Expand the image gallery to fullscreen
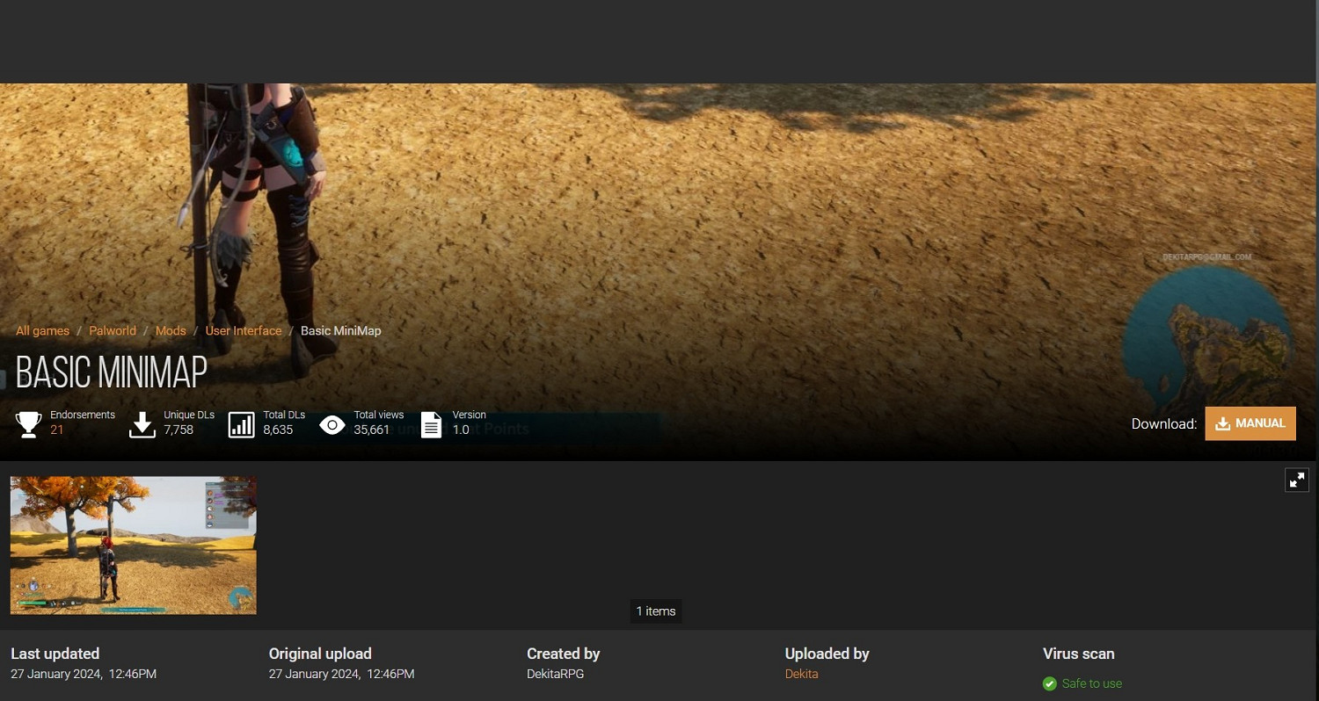This screenshot has width=1319, height=701. (x=1296, y=480)
